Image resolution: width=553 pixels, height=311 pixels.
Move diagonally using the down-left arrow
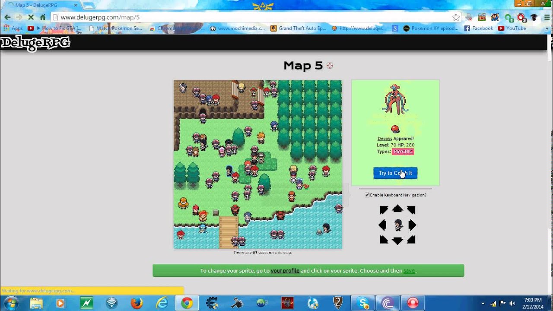click(384, 239)
